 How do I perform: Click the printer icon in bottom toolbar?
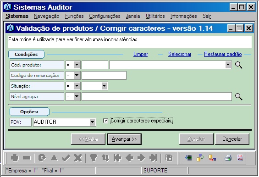click(228, 158)
